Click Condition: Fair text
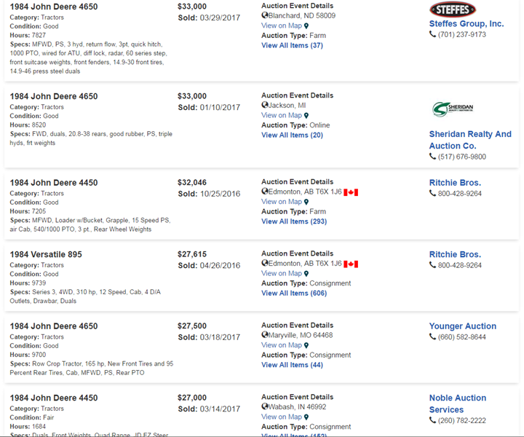 [x=32, y=417]
